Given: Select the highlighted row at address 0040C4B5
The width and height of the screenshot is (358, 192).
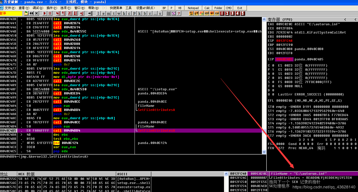Looking at the screenshot, I should tap(131, 131).
